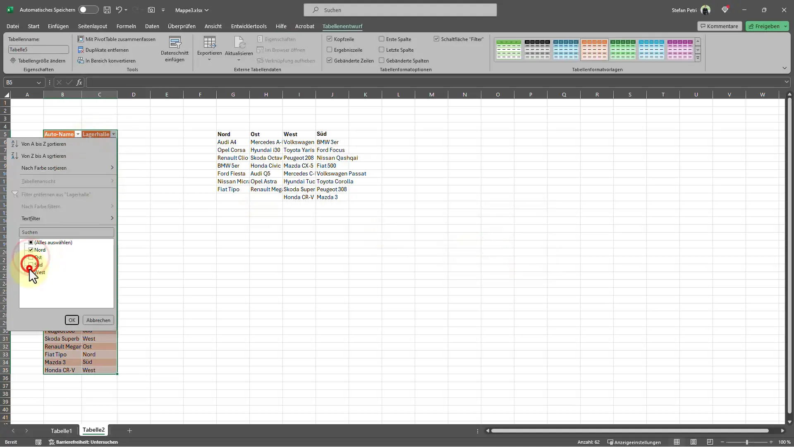Open Lagerhalle column filter dropdown
The height and width of the screenshot is (447, 794).
pos(113,135)
